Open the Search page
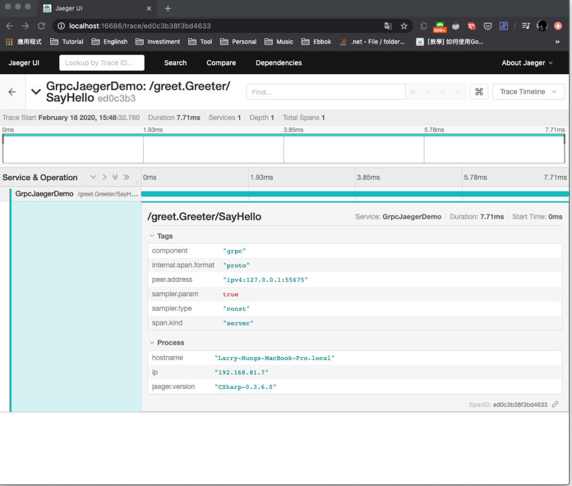This screenshot has height=486, width=572. point(175,62)
